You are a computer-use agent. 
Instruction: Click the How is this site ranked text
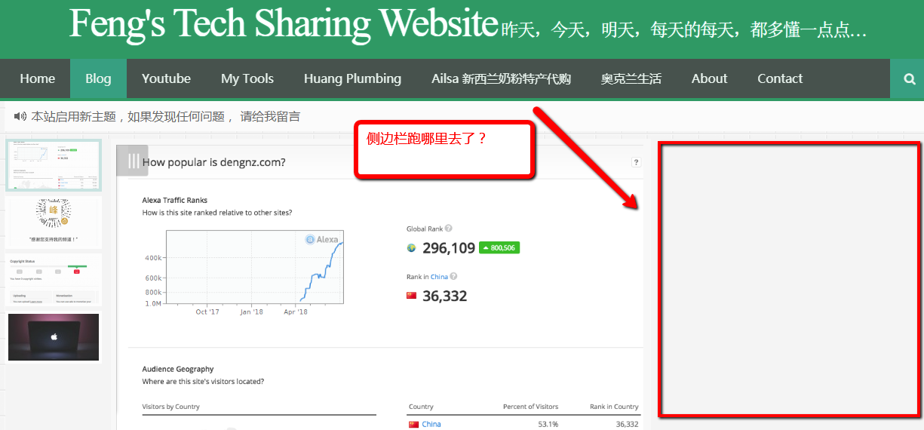[217, 213]
